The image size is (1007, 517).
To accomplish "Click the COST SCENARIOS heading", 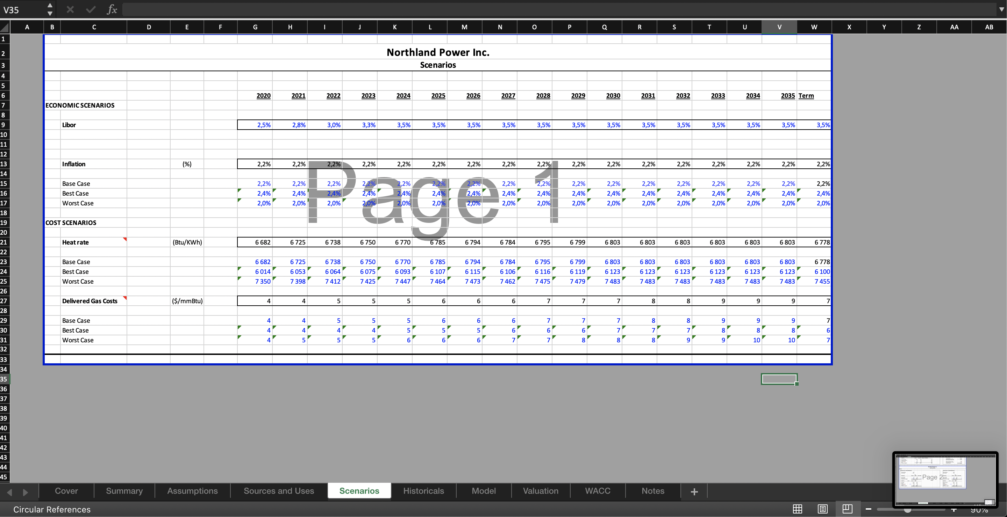I will [x=71, y=223].
